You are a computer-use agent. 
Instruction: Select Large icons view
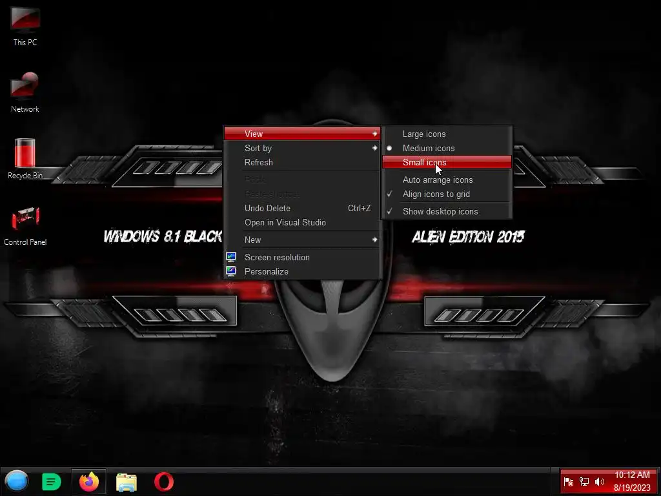click(x=447, y=134)
